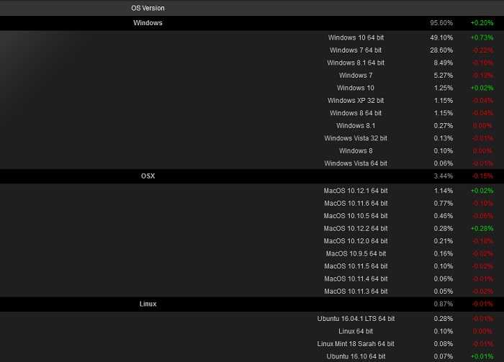The width and height of the screenshot is (504, 362).
Task: Select the Linux Mint 18 Sarah row
Action: [356, 343]
